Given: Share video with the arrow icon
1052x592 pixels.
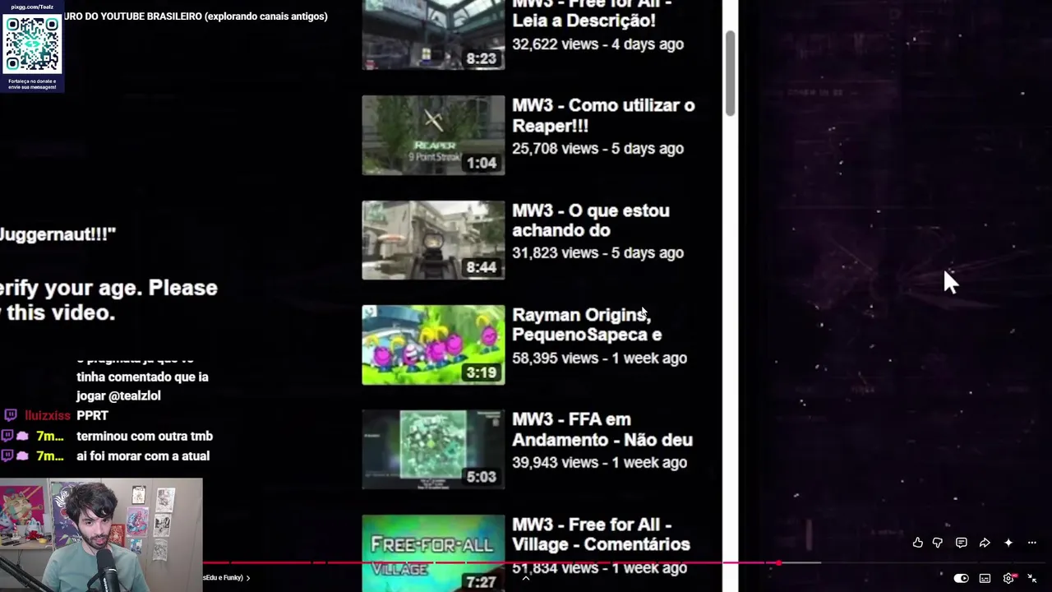Looking at the screenshot, I should 985,543.
